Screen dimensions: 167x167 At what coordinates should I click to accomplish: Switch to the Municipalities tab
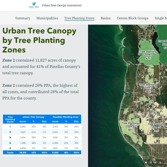tap(47, 18)
